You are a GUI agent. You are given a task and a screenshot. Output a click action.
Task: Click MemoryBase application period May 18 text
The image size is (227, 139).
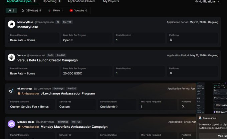click(x=192, y=22)
